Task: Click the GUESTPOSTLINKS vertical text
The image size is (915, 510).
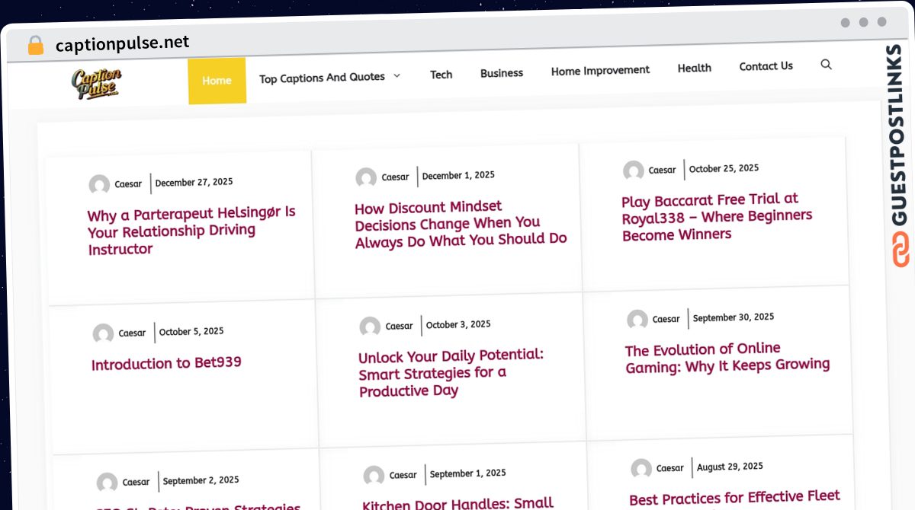Action: coord(897,135)
